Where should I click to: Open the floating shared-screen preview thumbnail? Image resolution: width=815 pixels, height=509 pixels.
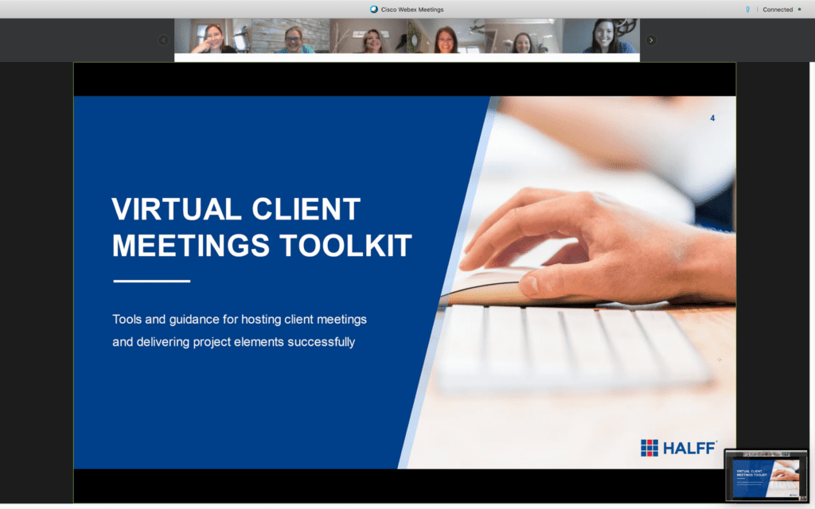tap(766, 475)
